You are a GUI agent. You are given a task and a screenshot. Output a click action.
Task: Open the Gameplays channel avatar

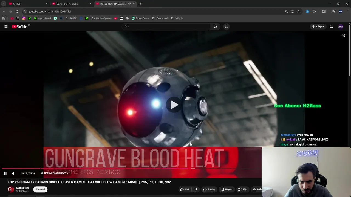(x=11, y=189)
